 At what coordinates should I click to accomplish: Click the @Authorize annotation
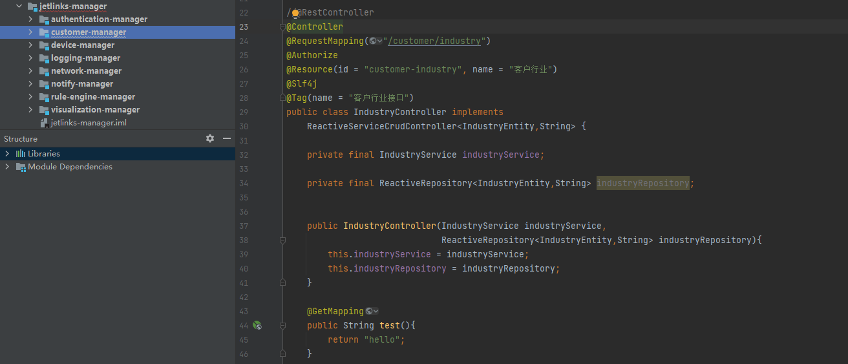pyautogui.click(x=312, y=56)
